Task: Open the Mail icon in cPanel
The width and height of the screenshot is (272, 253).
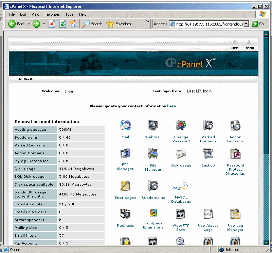Action: pyautogui.click(x=125, y=126)
